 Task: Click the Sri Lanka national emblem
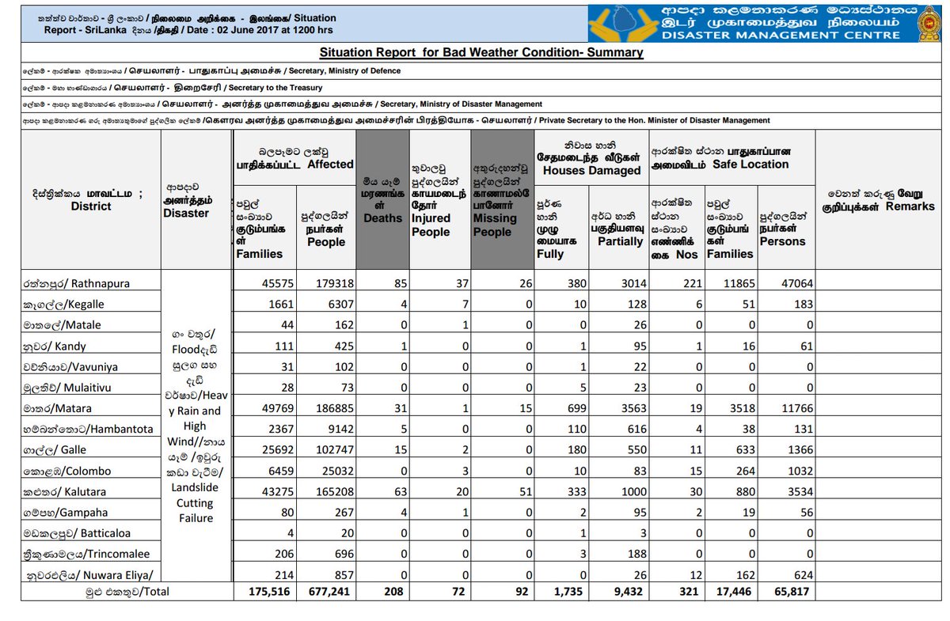[928, 24]
